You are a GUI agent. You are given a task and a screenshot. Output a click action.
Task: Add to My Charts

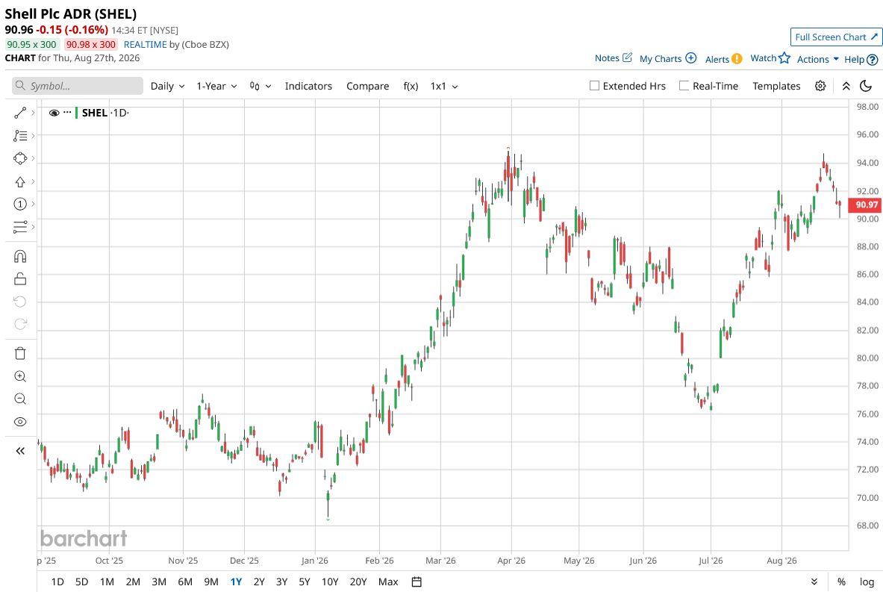click(668, 58)
